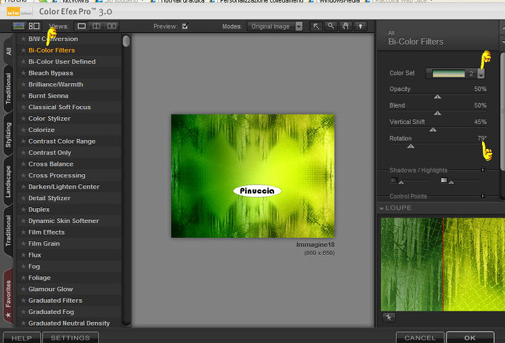Expand the Control Points section
This screenshot has height=343, width=505.
483,196
